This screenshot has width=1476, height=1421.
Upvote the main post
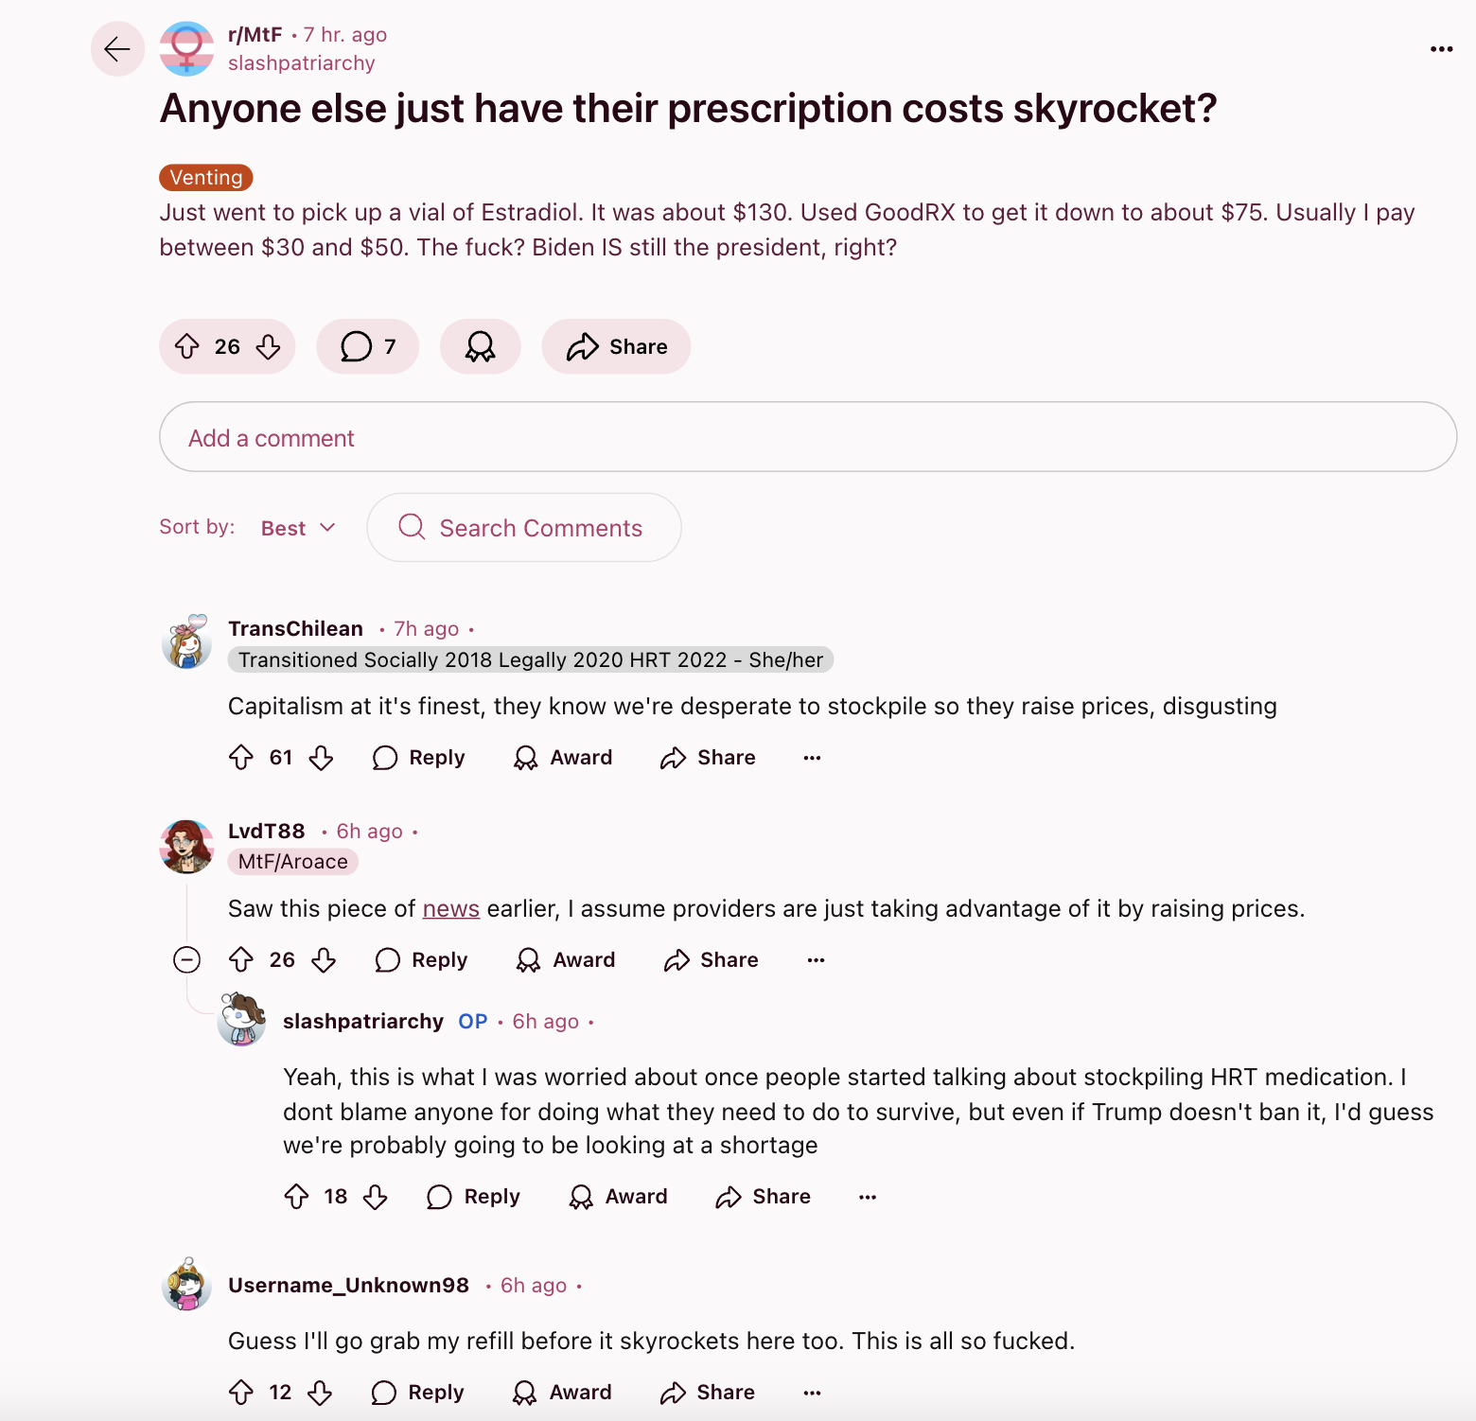187,347
